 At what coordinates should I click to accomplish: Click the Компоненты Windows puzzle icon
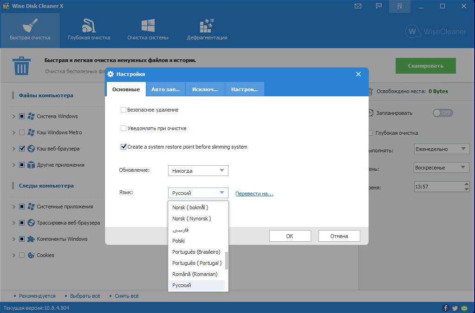click(x=31, y=239)
